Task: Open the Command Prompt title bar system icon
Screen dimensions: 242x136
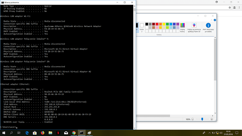Action: click(x=2, y=2)
